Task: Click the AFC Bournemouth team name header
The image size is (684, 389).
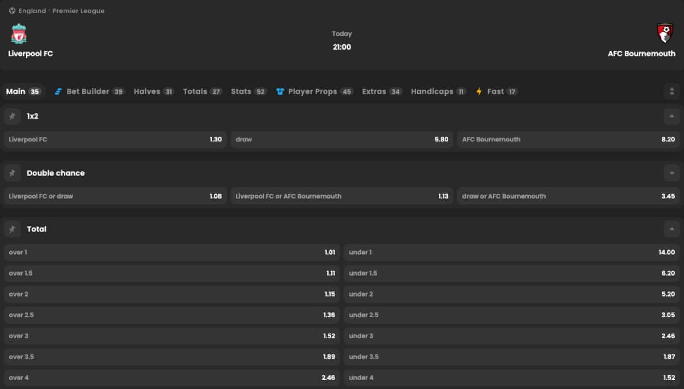Action: (642, 54)
